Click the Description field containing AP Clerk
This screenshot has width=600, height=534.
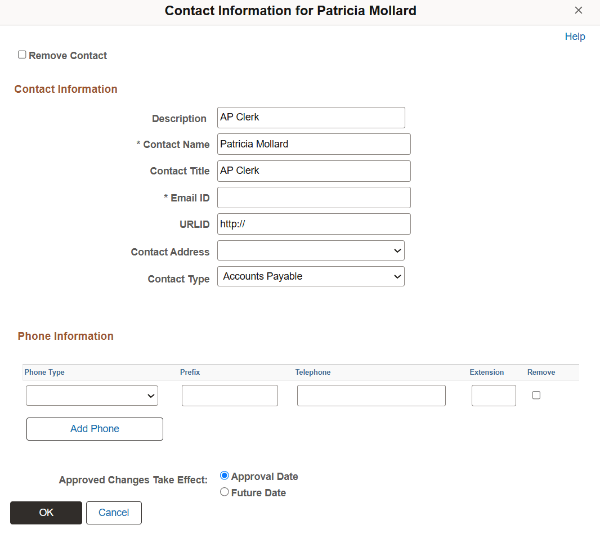[x=311, y=117]
